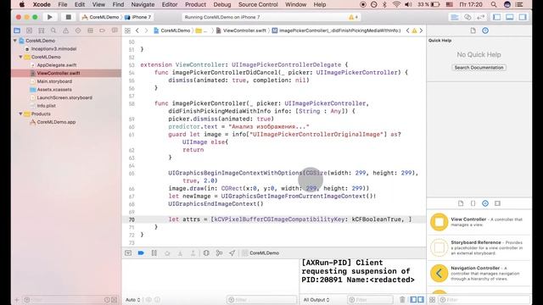Open the Find navigator magnifier icon
Image resolution: width=543 pixels, height=305 pixels.
click(x=53, y=30)
